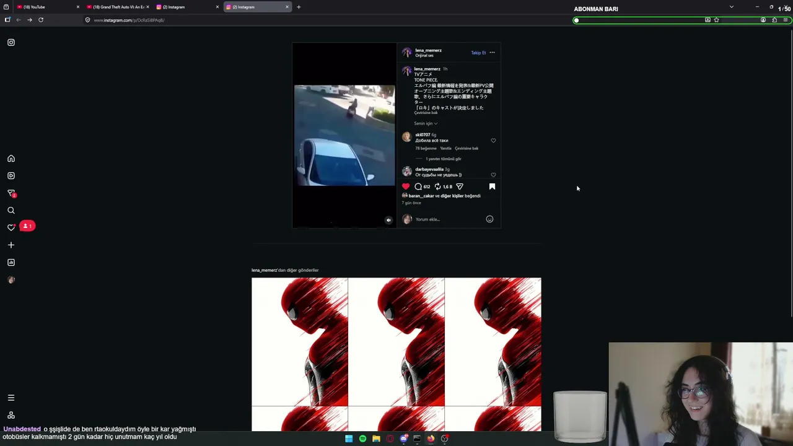Share the post via paper plane icon
Screen dimensions: 793x446
click(460, 186)
